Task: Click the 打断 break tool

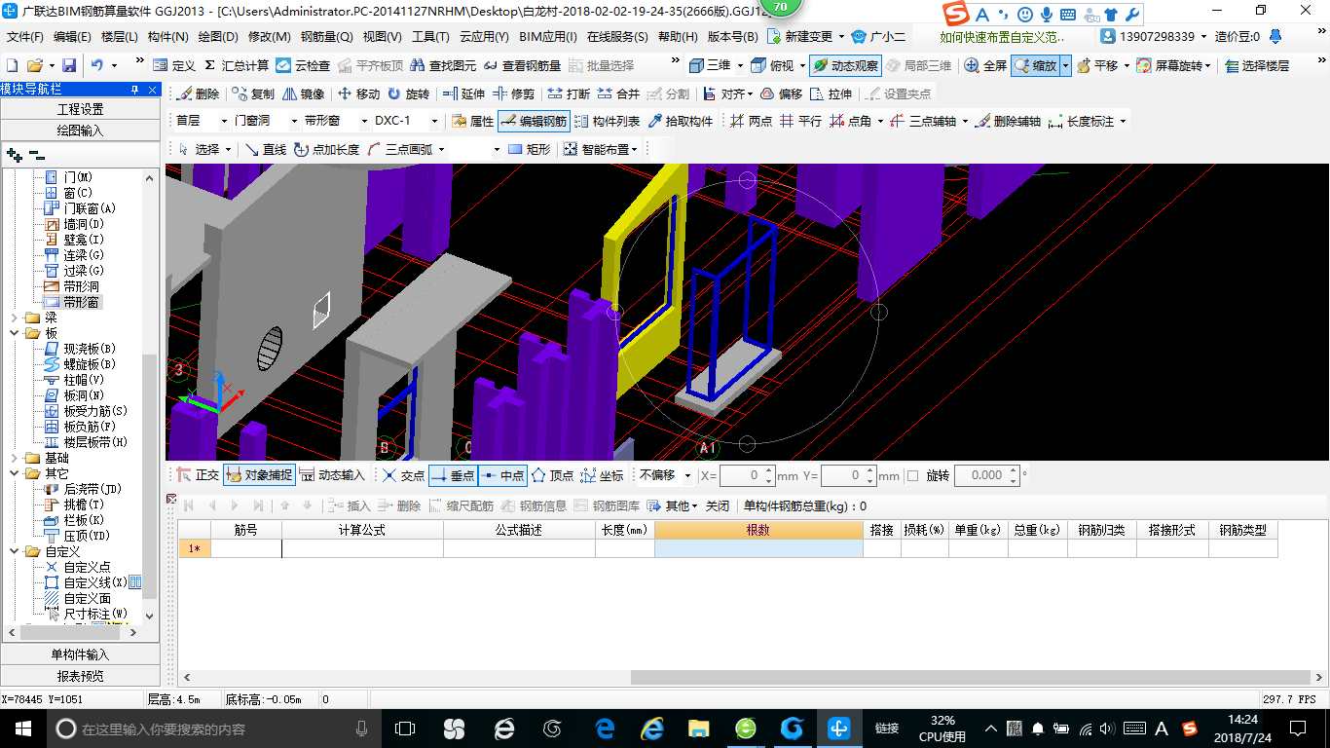Action: [x=569, y=94]
